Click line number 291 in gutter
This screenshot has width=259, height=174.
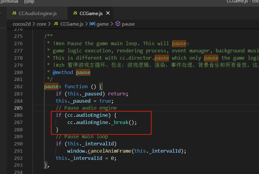(x=18, y=151)
